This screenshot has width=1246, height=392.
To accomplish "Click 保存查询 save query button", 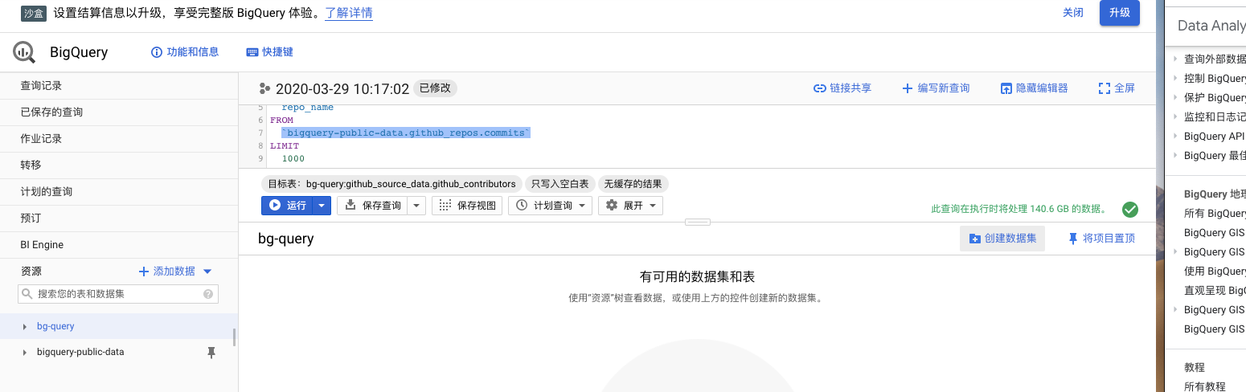I will coord(373,206).
